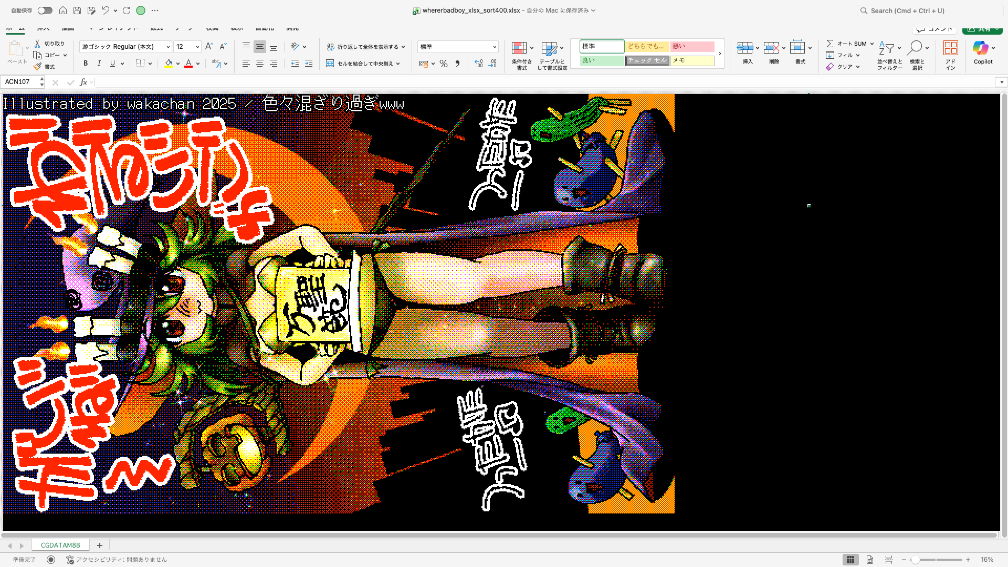Switch to the CGDATAM8B sheet tab
The width and height of the screenshot is (1008, 567).
click(x=60, y=545)
